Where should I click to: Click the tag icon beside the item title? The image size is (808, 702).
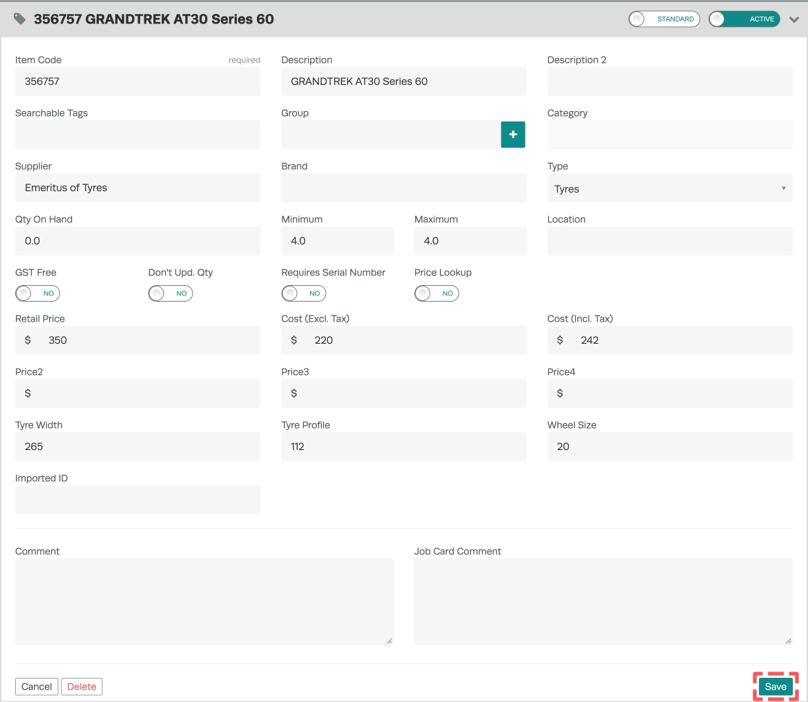point(19,19)
